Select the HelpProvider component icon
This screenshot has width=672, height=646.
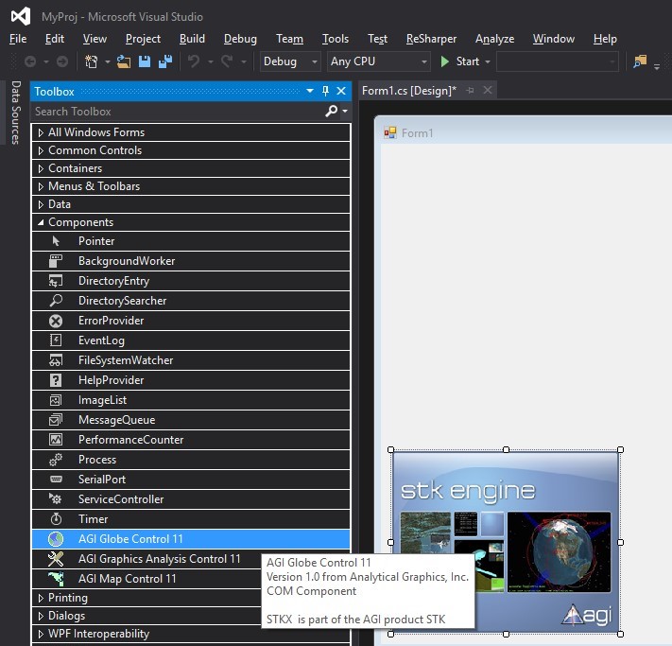click(x=56, y=380)
